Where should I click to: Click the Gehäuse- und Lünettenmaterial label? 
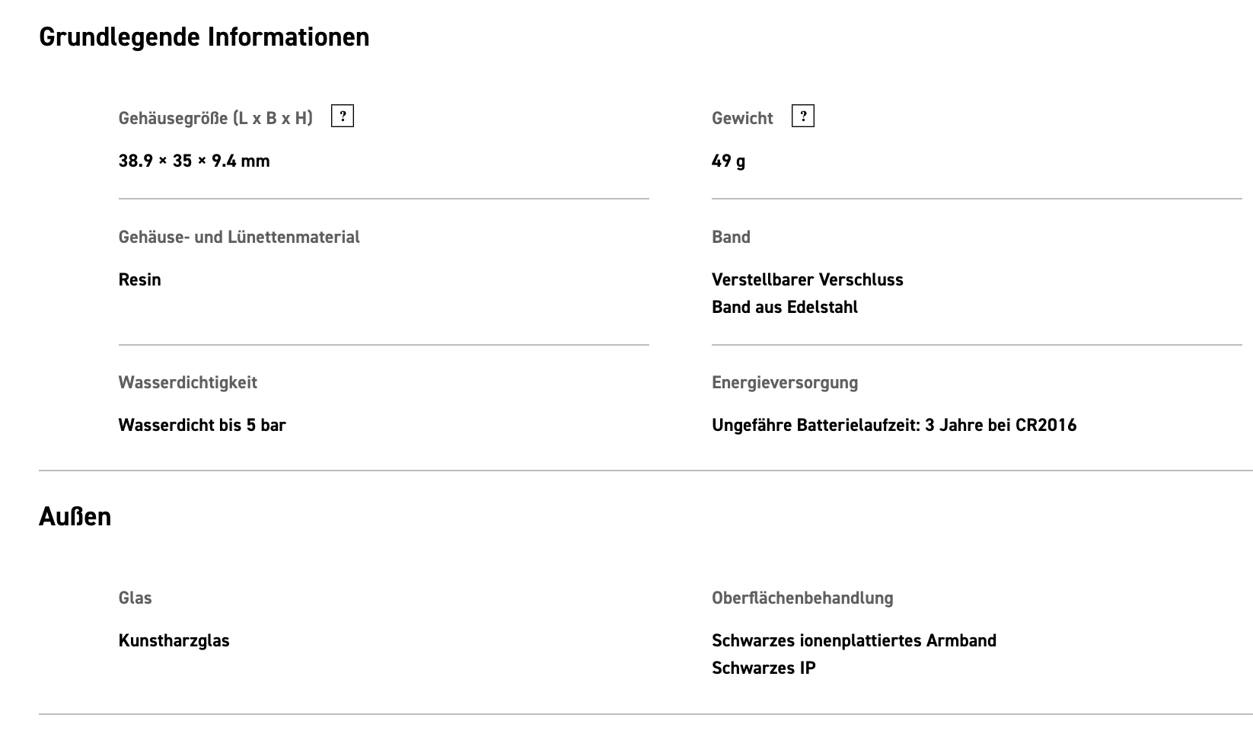239,237
